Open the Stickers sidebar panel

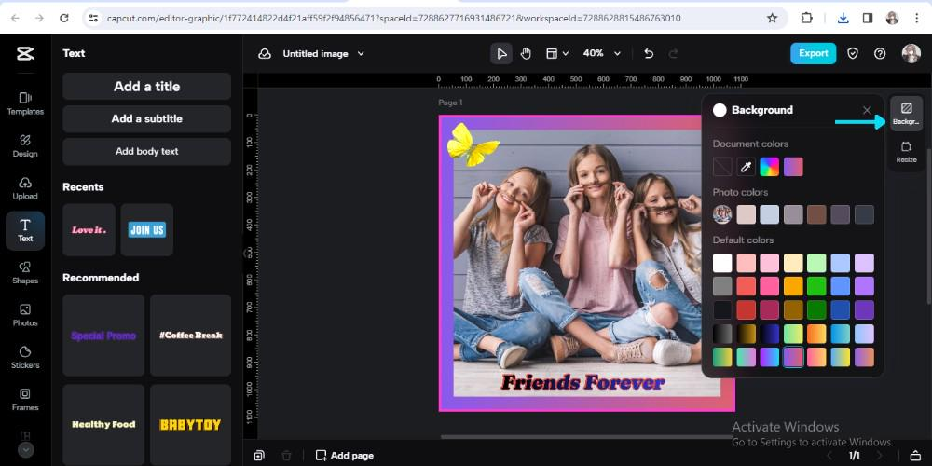[25, 357]
